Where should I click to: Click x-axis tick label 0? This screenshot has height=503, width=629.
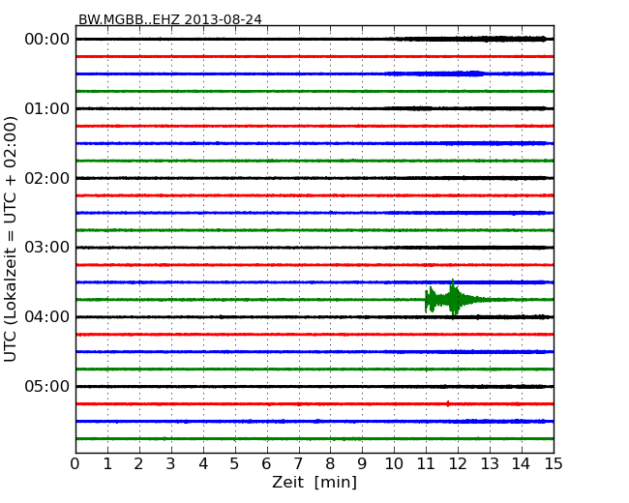pos(75,464)
